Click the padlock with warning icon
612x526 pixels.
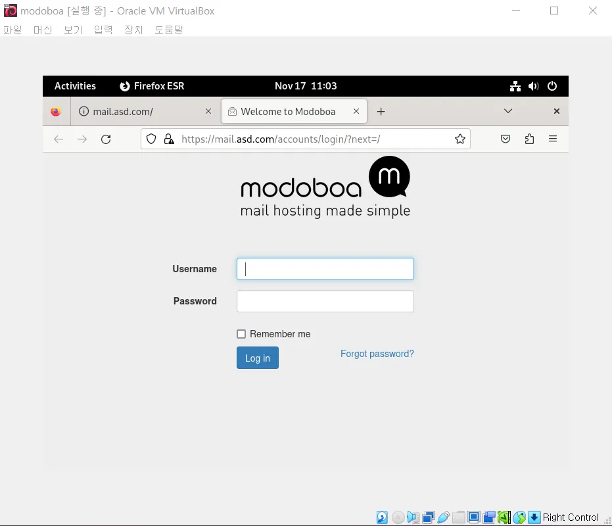coord(169,139)
